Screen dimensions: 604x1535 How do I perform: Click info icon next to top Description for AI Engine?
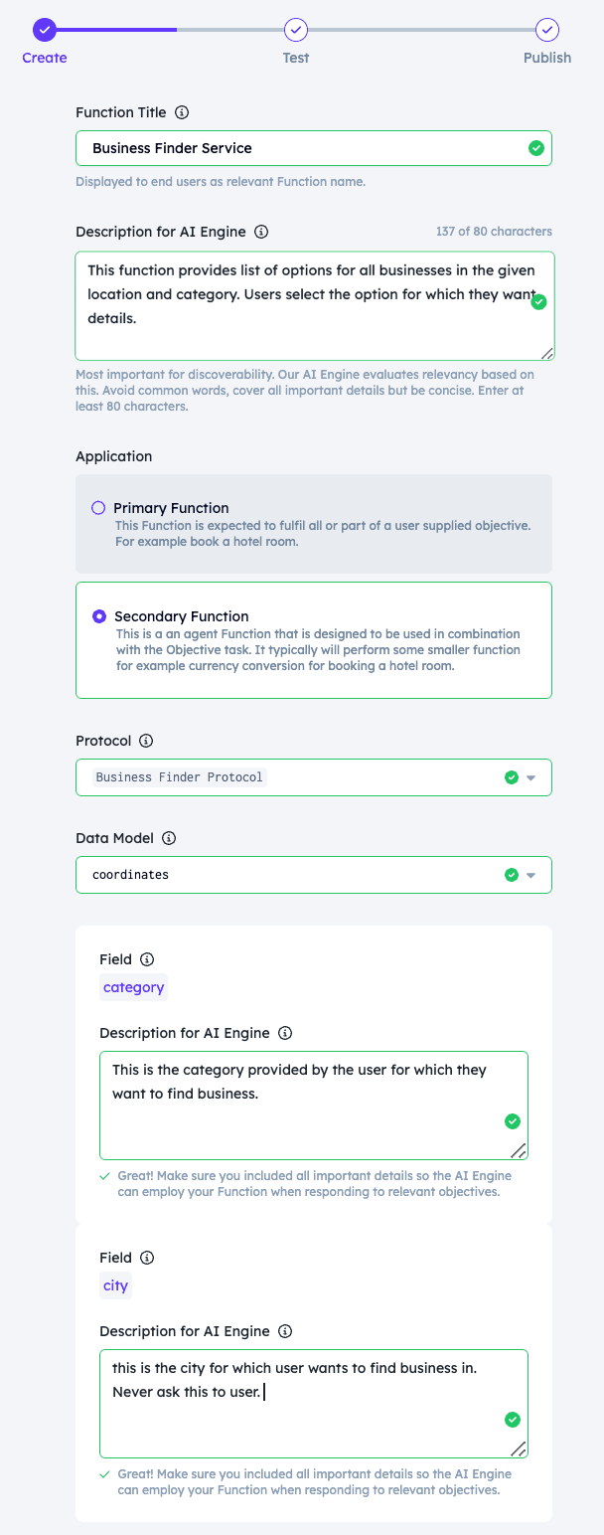[x=261, y=232]
